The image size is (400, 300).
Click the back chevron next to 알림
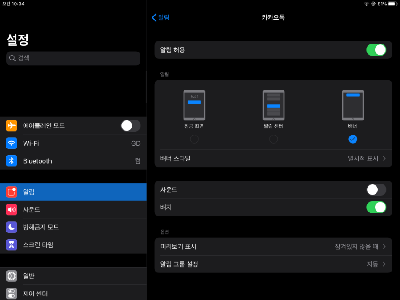[x=154, y=17]
